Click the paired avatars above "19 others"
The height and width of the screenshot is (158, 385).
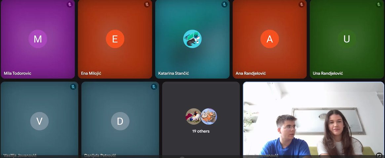(201, 117)
